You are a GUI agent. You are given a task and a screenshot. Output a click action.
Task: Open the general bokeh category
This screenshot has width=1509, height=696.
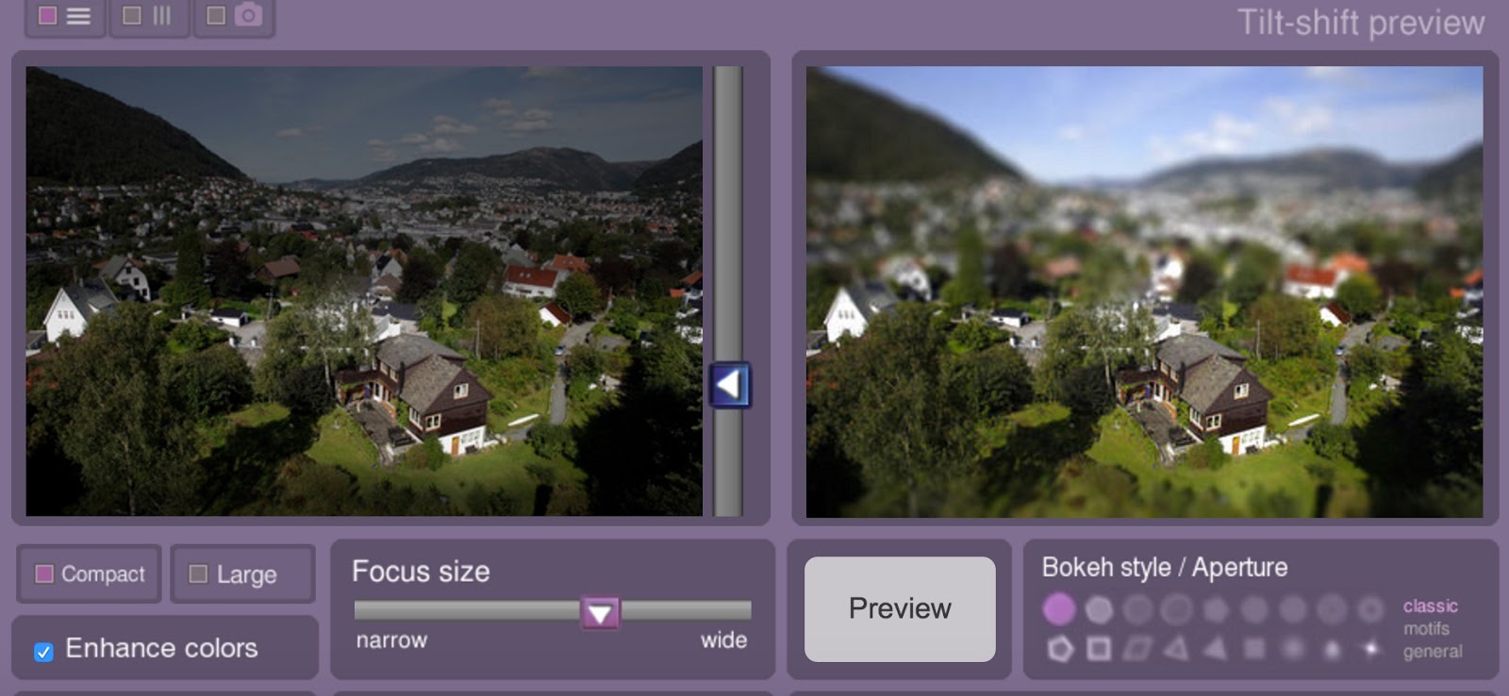[1433, 652]
